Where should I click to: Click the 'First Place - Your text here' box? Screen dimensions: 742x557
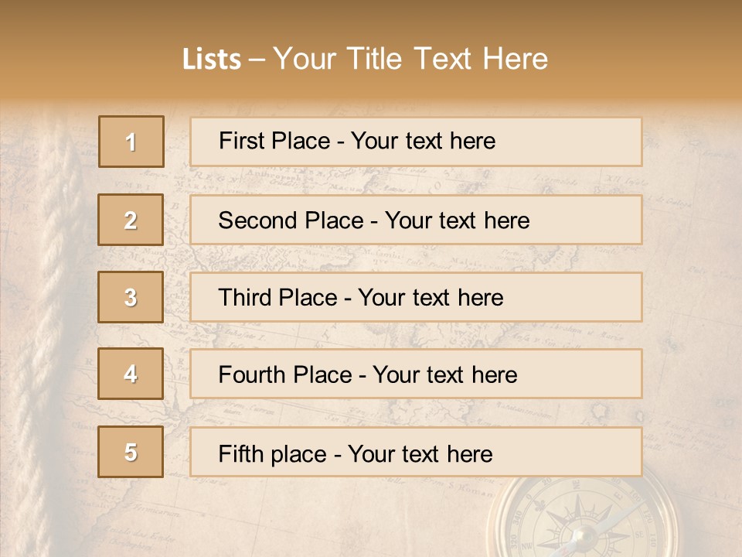(416, 142)
